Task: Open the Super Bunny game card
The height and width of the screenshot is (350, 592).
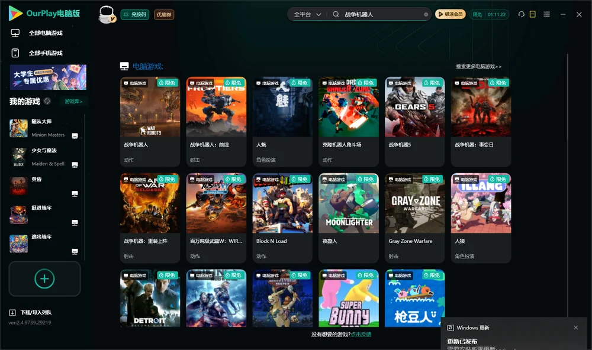Action: [x=349, y=298]
